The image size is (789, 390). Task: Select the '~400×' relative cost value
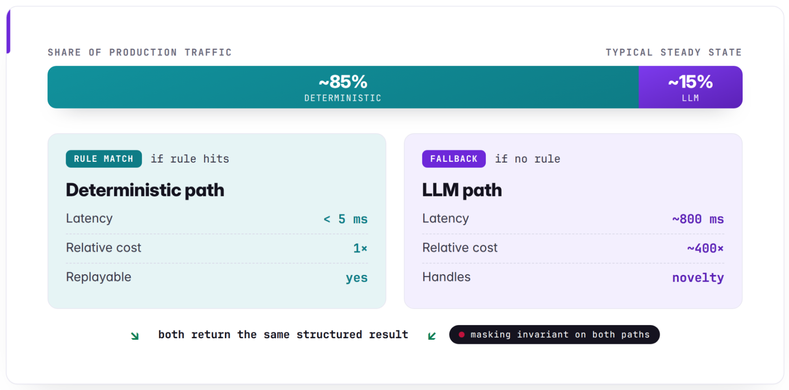705,248
